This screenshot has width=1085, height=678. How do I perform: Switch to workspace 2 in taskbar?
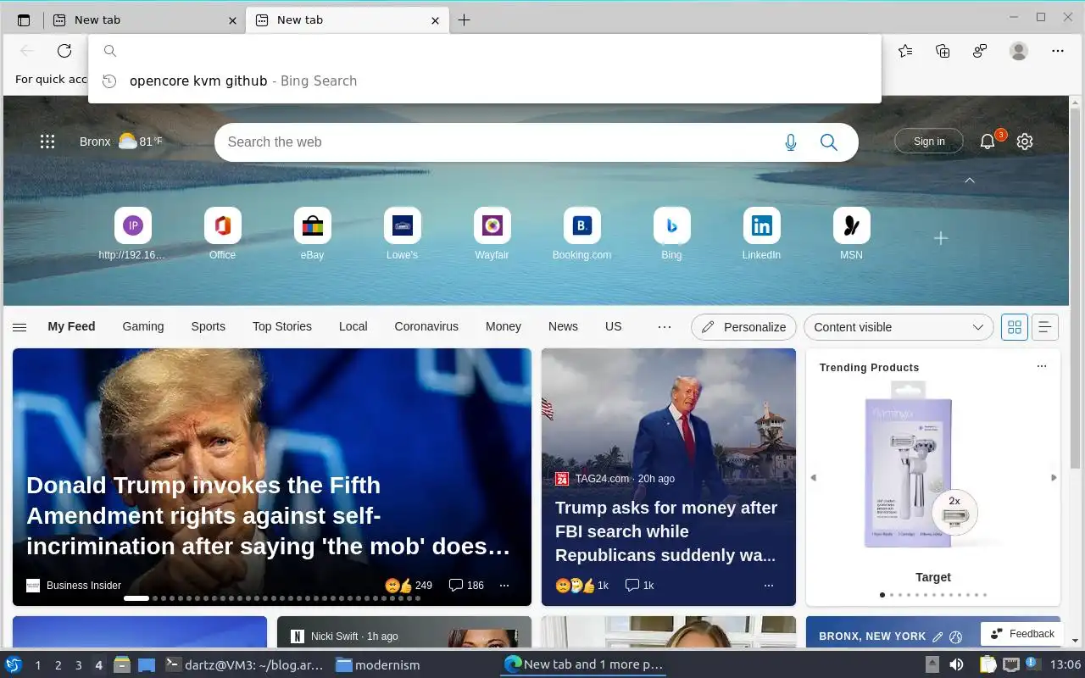click(58, 665)
